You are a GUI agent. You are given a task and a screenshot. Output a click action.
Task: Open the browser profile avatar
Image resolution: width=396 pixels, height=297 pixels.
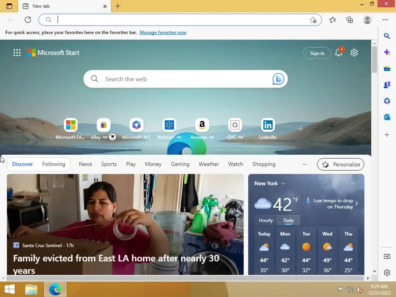click(x=367, y=20)
